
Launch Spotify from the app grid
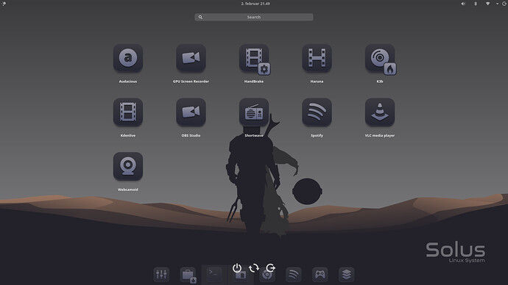coord(317,112)
